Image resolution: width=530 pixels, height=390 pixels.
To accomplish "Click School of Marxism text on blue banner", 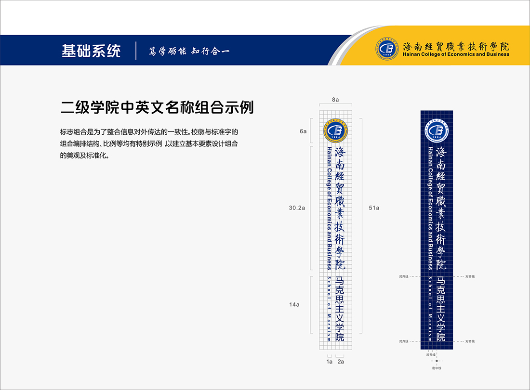I will pyautogui.click(x=430, y=308).
